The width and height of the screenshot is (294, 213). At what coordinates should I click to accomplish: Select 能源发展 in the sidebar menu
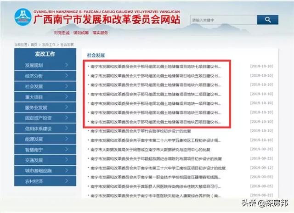(45, 139)
